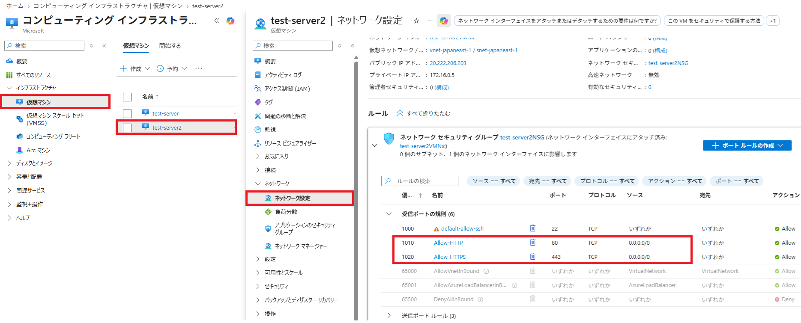The height and width of the screenshot is (323, 801).
Task: Switch to the 開始する tab
Action: [x=170, y=46]
